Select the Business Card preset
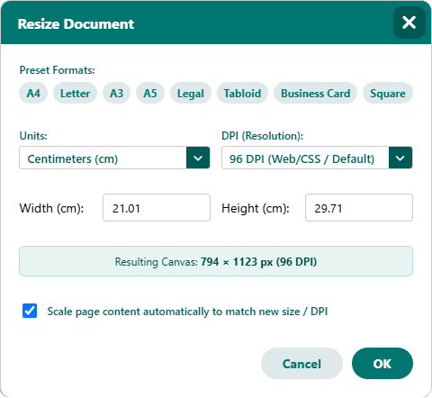 point(315,93)
